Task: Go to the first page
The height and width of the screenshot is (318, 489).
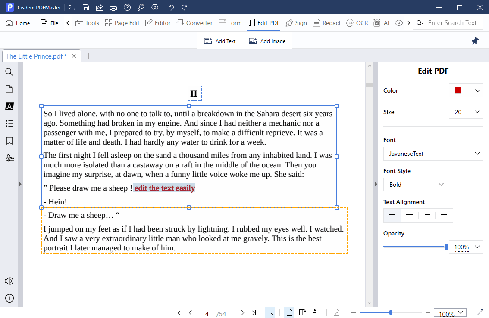Action: click(179, 313)
